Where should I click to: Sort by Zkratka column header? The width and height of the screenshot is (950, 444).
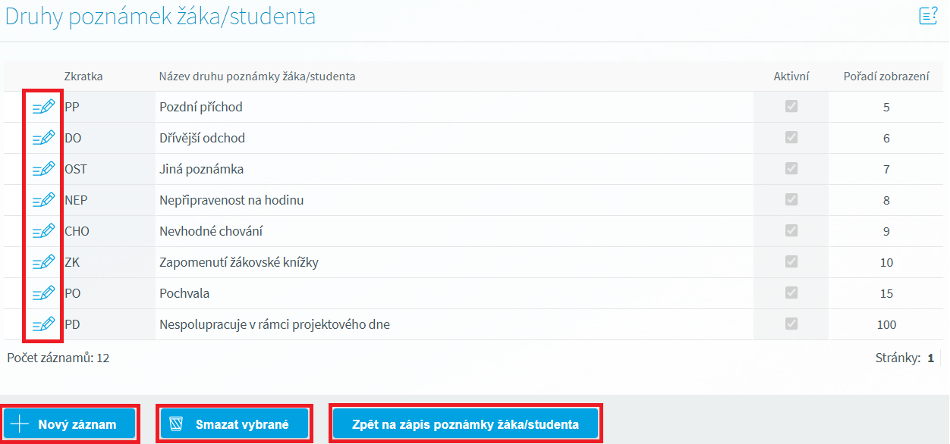point(83,76)
